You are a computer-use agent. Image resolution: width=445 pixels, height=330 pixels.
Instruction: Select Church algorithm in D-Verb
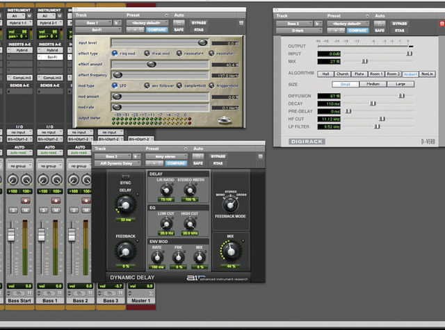click(342, 74)
